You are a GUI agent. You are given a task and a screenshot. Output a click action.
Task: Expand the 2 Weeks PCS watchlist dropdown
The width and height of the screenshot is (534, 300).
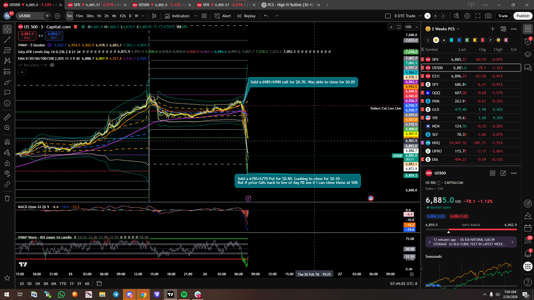pos(458,29)
